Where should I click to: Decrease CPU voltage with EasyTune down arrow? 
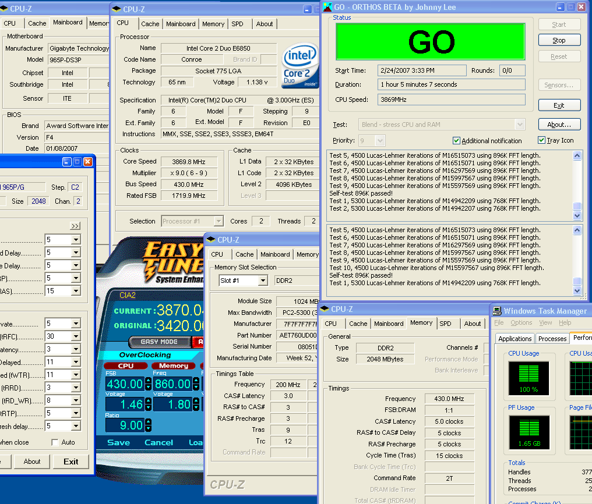pos(148,408)
